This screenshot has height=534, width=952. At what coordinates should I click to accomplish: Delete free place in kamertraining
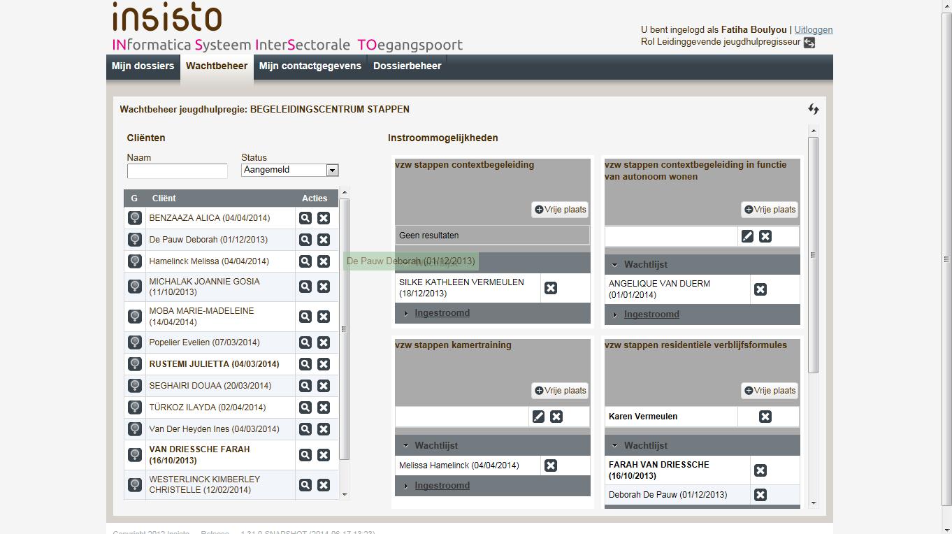click(x=556, y=417)
